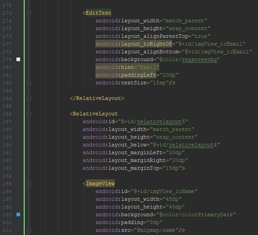This screenshot has width=258, height=235.
Task: Click the imgView_icName id value
Action: coord(172,191)
